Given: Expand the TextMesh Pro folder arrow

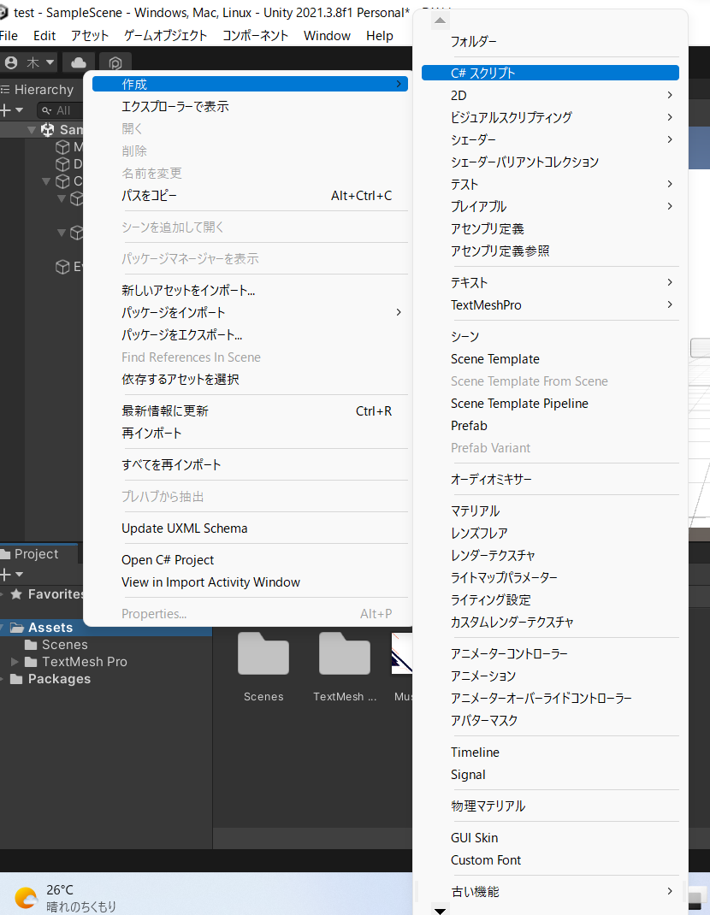Looking at the screenshot, I should pyautogui.click(x=15, y=662).
